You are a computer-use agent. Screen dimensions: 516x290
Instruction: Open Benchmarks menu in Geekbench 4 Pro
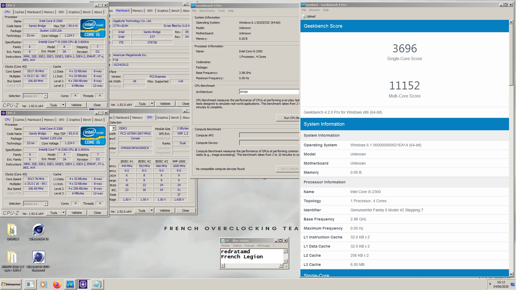point(207,11)
